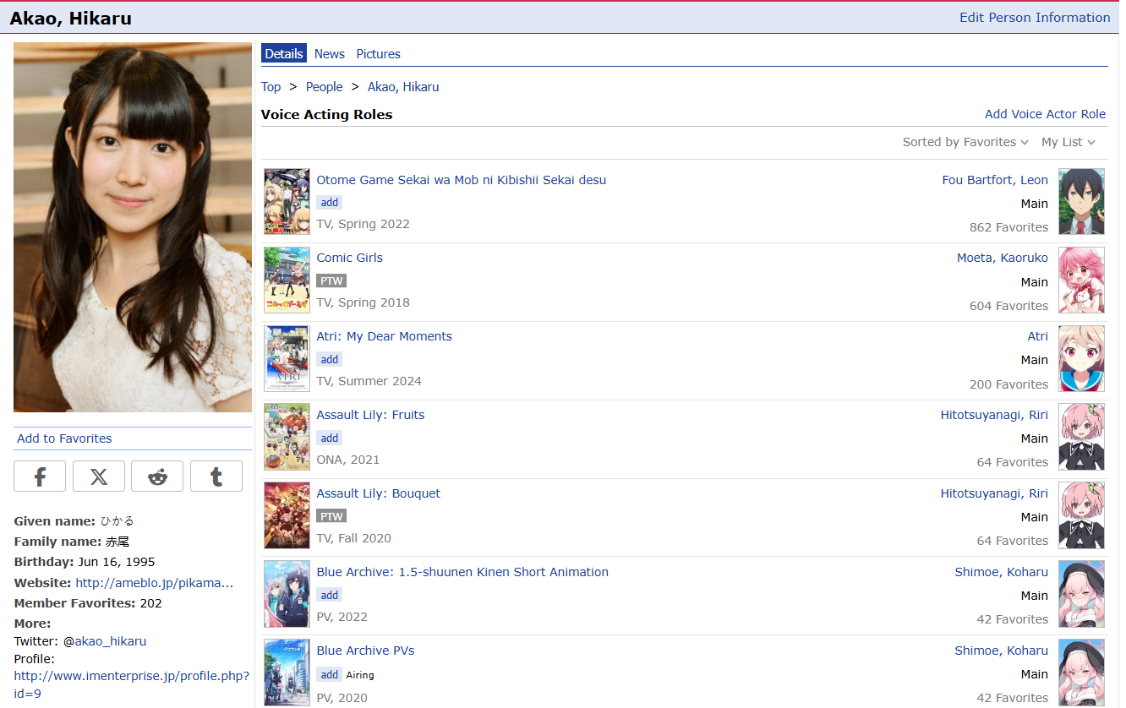Open Riri character image in Bouquet row
Viewport: 1126px width, 708px height.
tap(1082, 516)
